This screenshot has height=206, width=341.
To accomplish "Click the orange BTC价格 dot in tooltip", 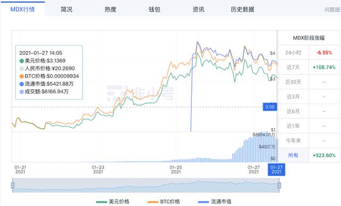I will [x=21, y=76].
